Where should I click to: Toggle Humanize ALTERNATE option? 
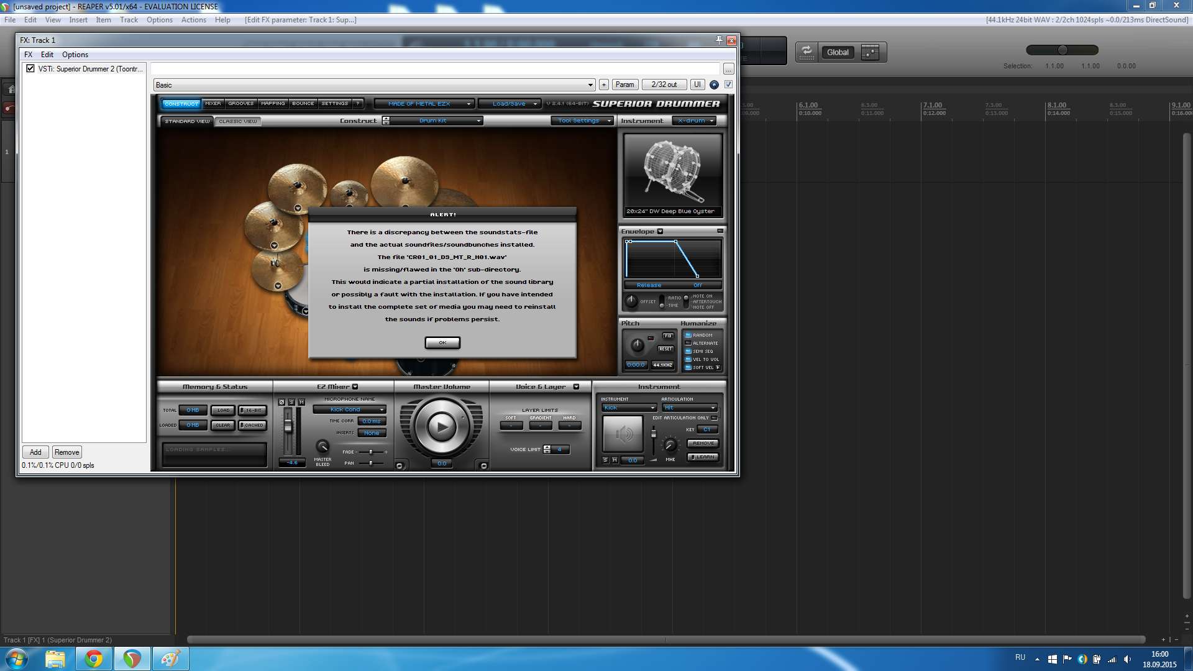click(688, 343)
